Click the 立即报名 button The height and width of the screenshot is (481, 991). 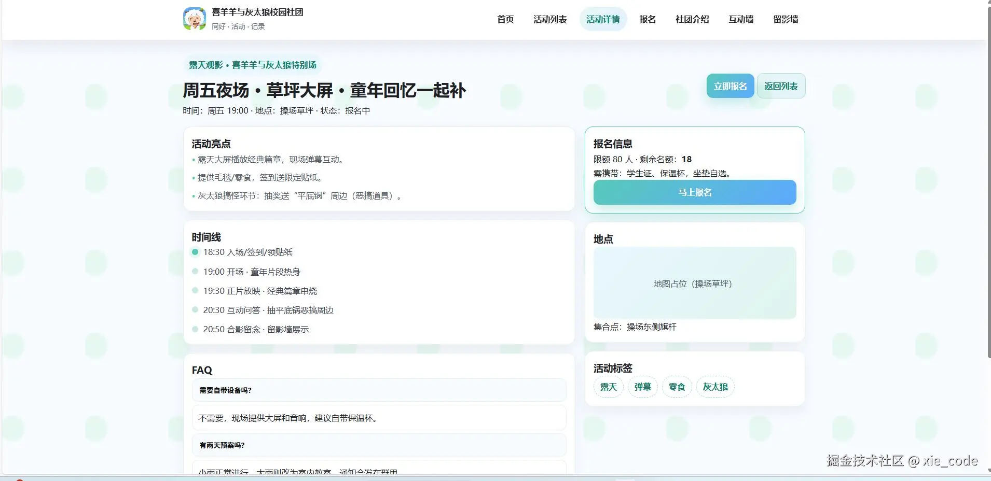pos(730,86)
